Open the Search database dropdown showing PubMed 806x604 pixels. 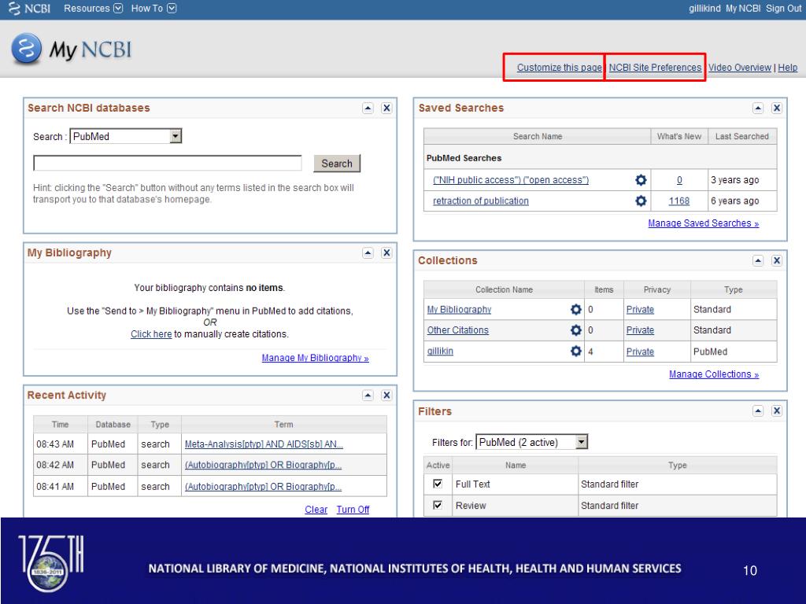[x=126, y=136]
